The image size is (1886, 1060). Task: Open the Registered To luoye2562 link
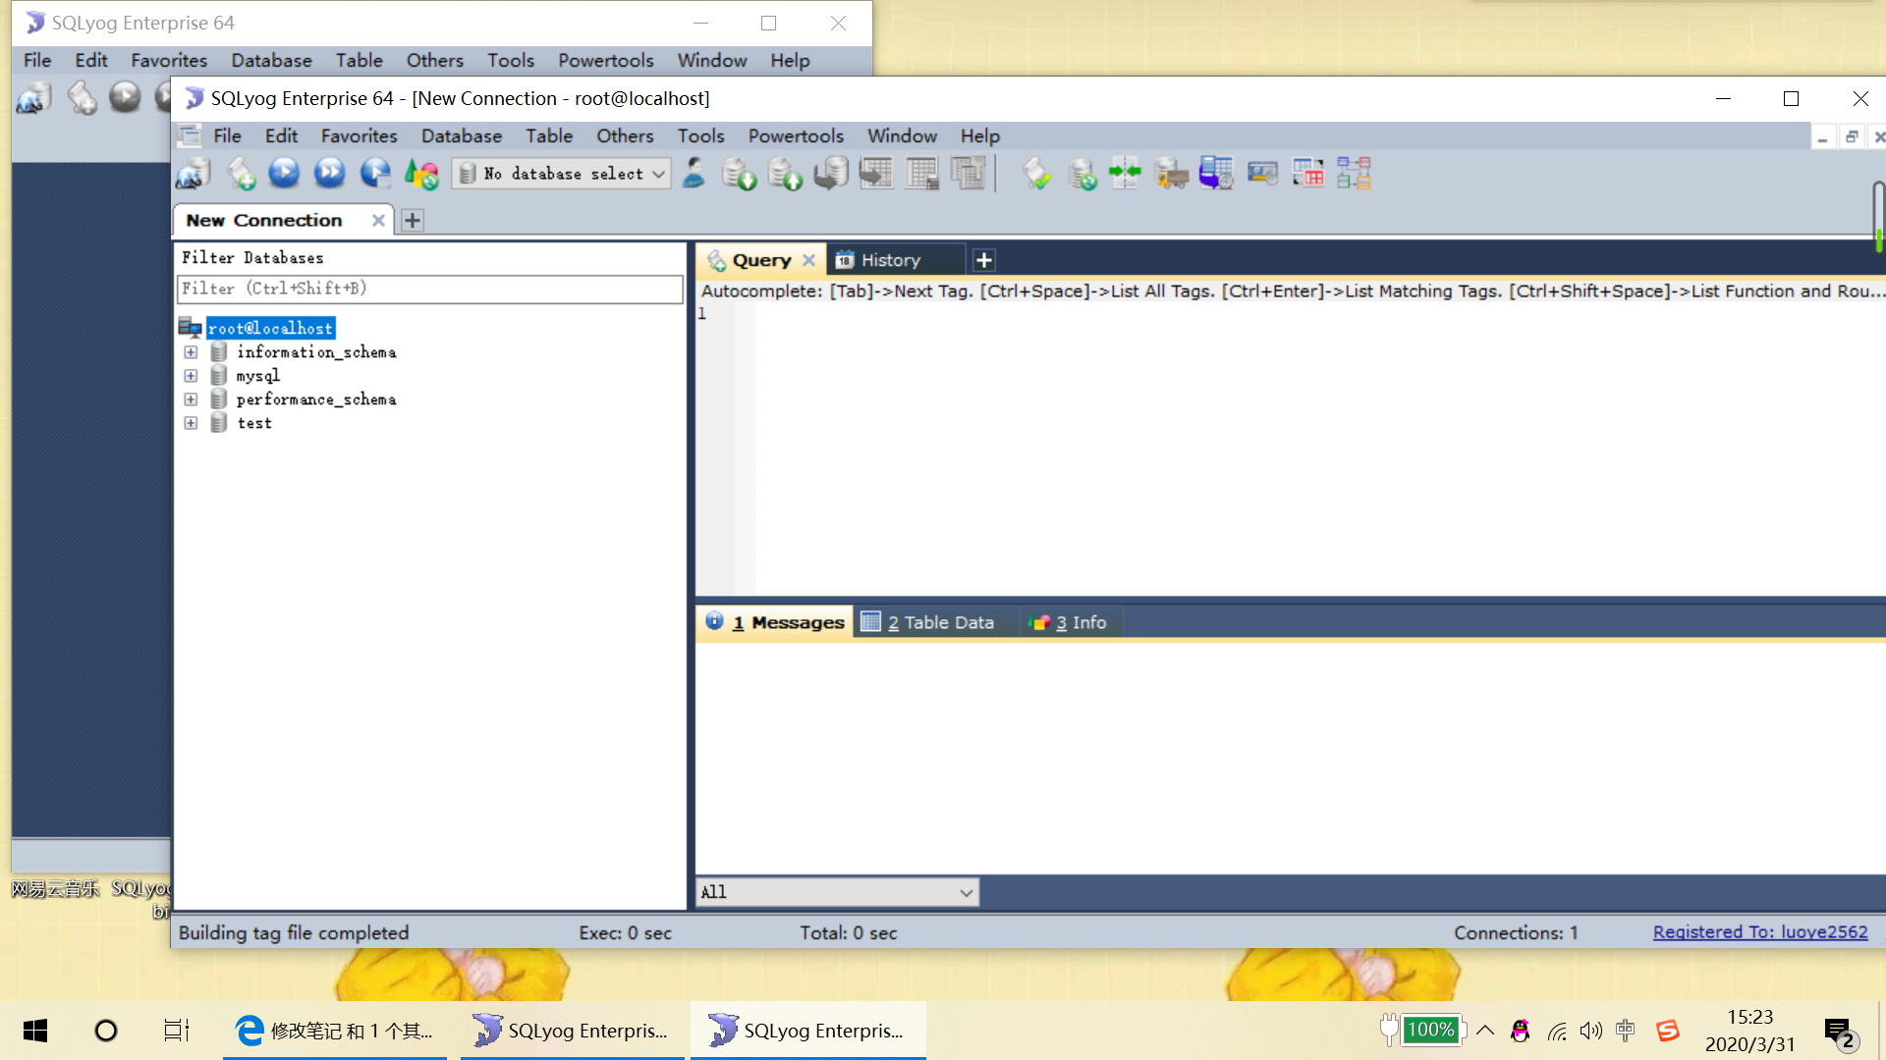(x=1759, y=932)
